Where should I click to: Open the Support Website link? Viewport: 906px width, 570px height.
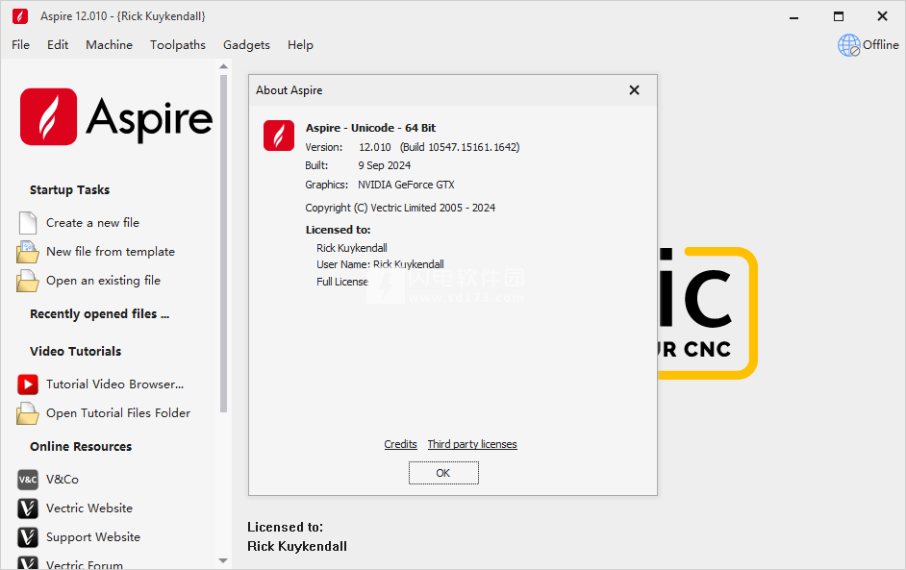pyautogui.click(x=93, y=537)
